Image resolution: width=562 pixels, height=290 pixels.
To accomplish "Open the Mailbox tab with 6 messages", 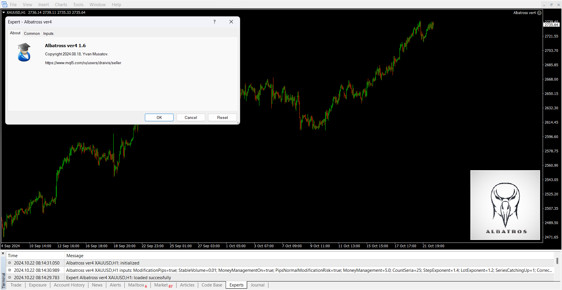I will (x=137, y=285).
